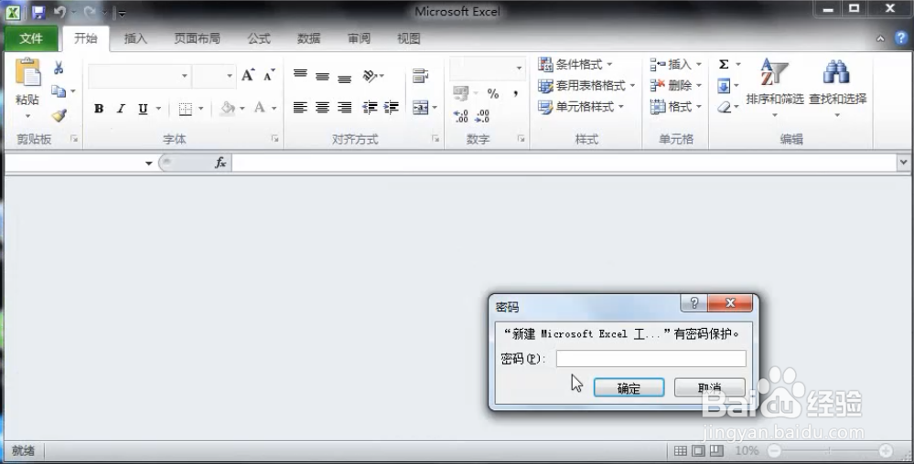Toggle Wrap Text
The width and height of the screenshot is (914, 464).
(420, 76)
